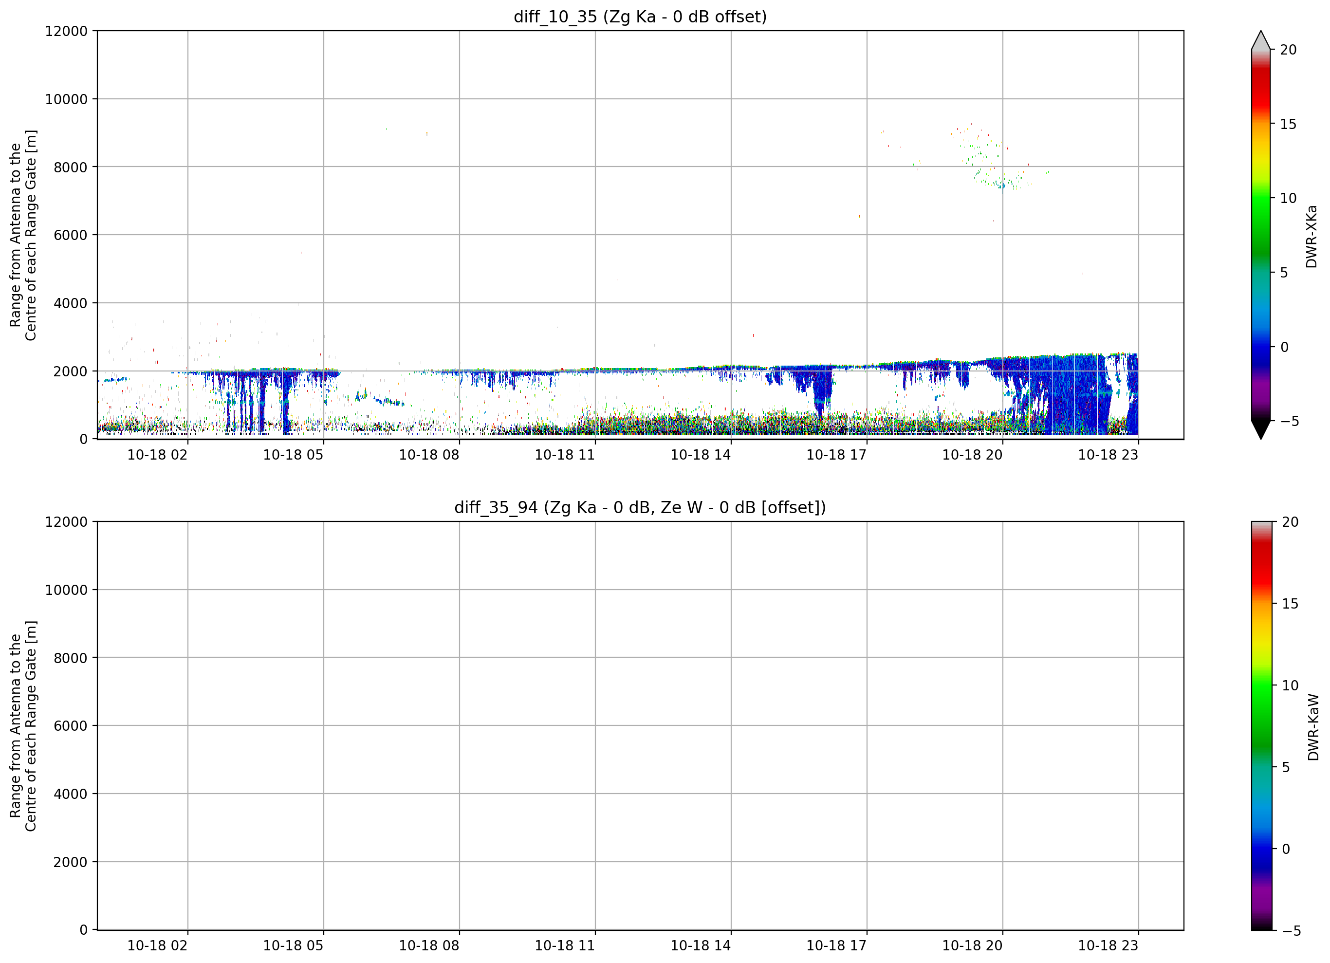Click bottom plot y tick 2000
The height and width of the screenshot is (963, 1330).
click(x=71, y=862)
